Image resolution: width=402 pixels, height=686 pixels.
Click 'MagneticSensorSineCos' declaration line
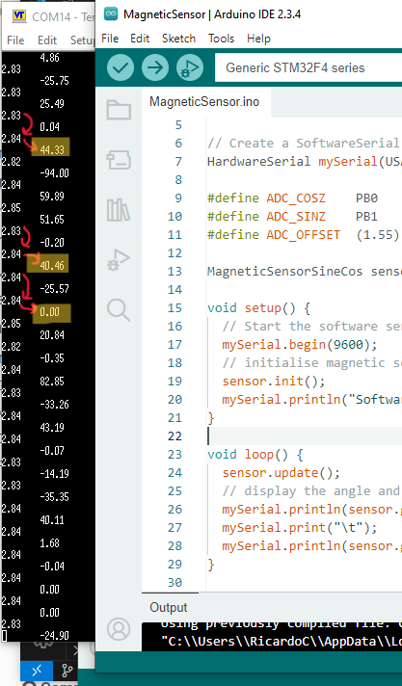click(305, 272)
